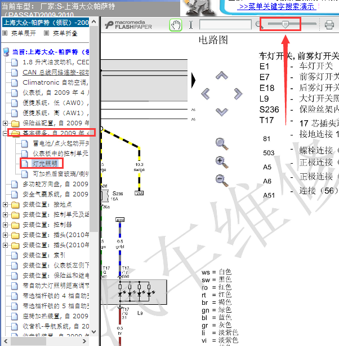Click the plain magnifier reset zoom icon
Screen dimensions: 339x346
[x=222, y=144]
